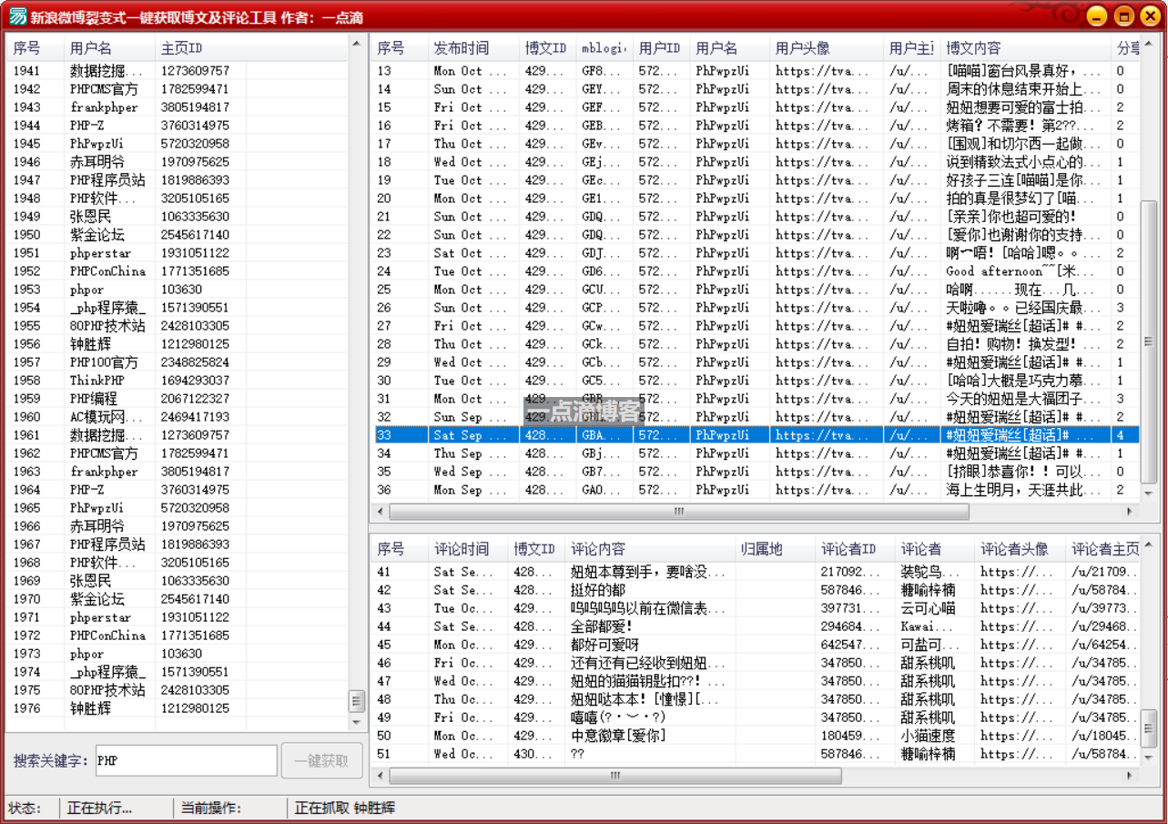Click the right arrow of the posts table horizontal scrollbar
The height and width of the screenshot is (824, 1168).
pyautogui.click(x=1130, y=512)
